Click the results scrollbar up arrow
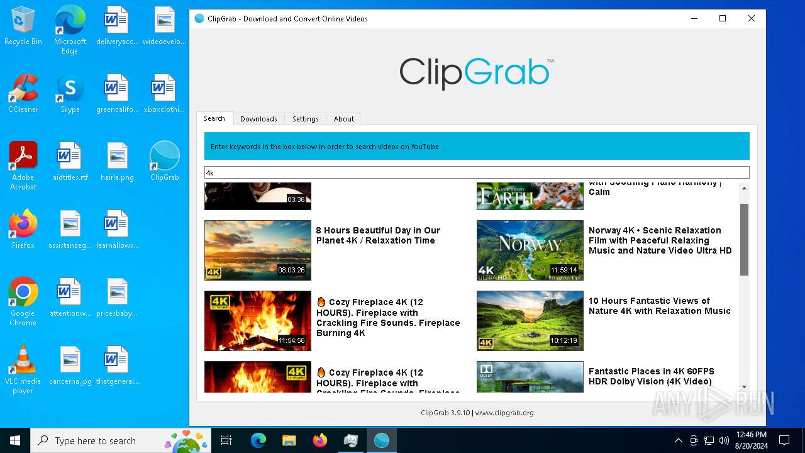Viewport: 805px width, 453px height. (744, 188)
